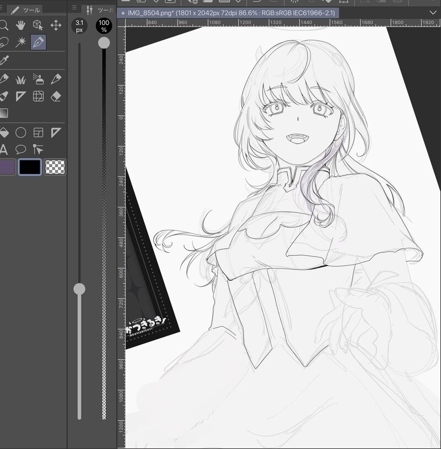Open the 100 % opacity indicator

click(104, 26)
